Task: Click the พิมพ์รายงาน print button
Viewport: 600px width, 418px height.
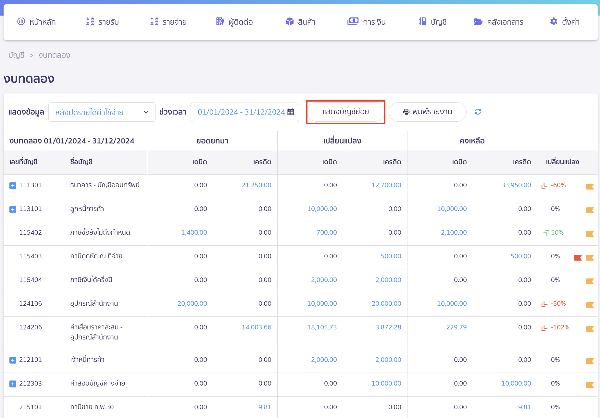Action: (427, 112)
